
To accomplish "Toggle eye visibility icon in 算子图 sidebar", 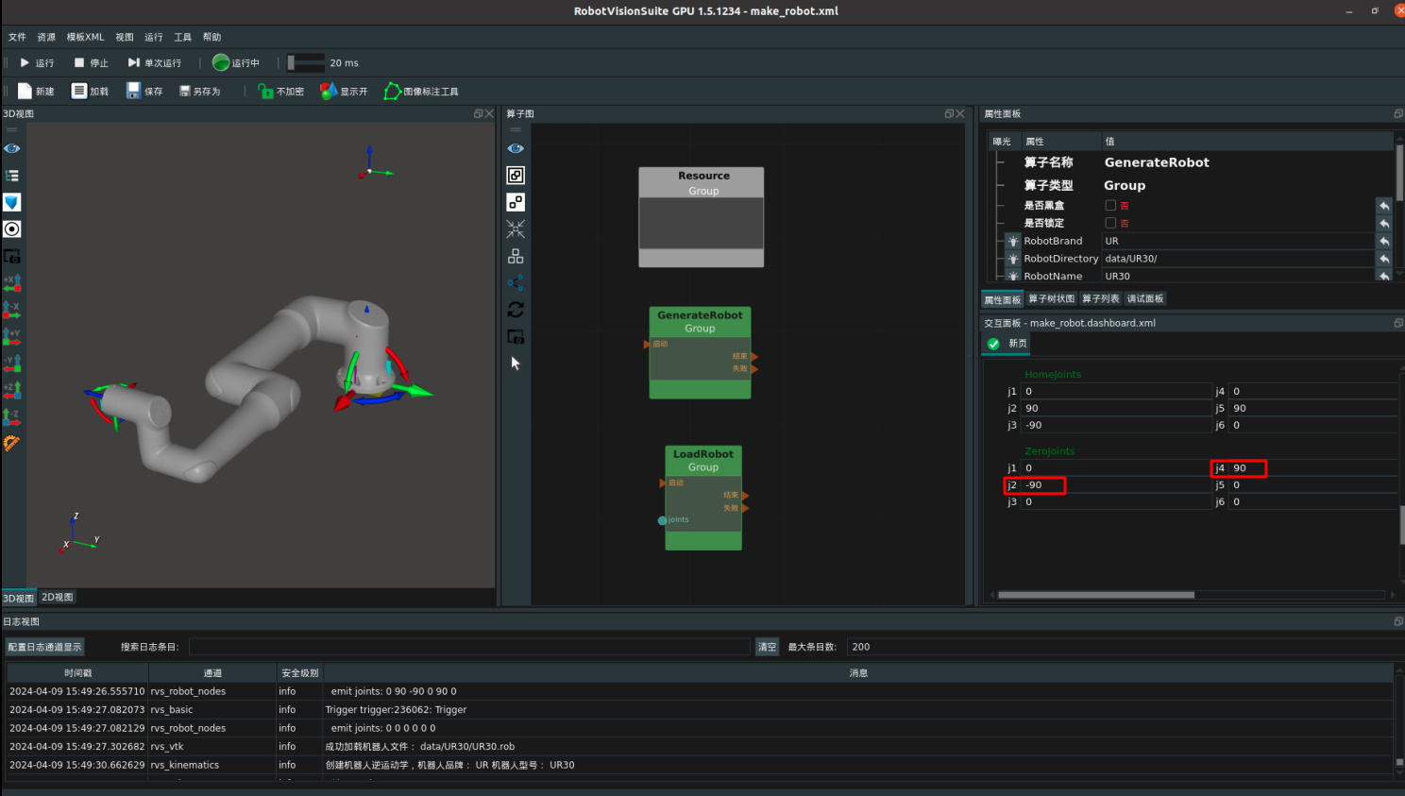I will [x=516, y=149].
